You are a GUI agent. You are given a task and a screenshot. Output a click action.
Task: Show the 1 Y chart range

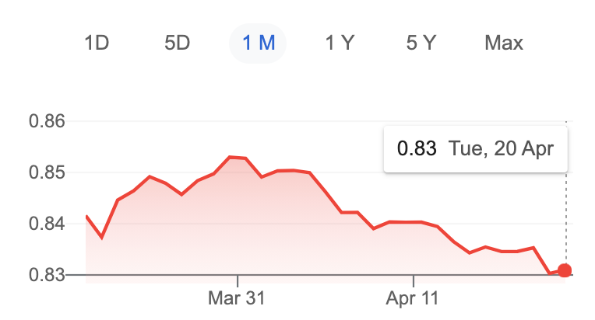pyautogui.click(x=340, y=43)
